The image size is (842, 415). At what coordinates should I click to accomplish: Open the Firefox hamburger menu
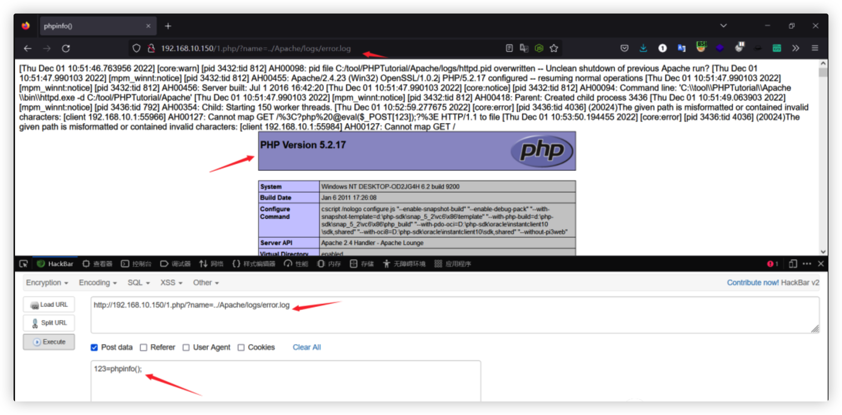[x=815, y=48]
